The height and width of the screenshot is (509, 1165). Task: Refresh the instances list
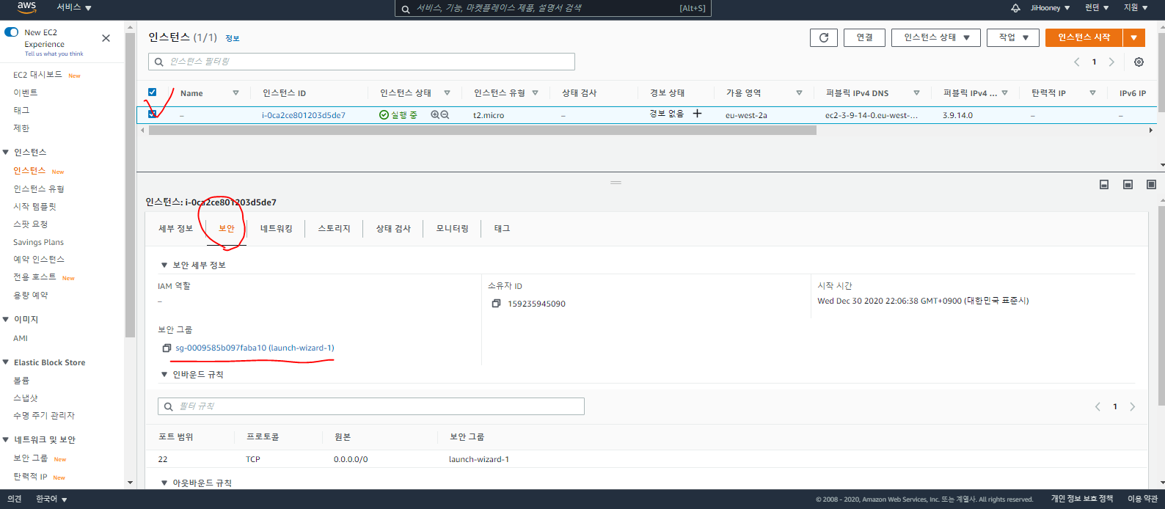click(x=824, y=37)
